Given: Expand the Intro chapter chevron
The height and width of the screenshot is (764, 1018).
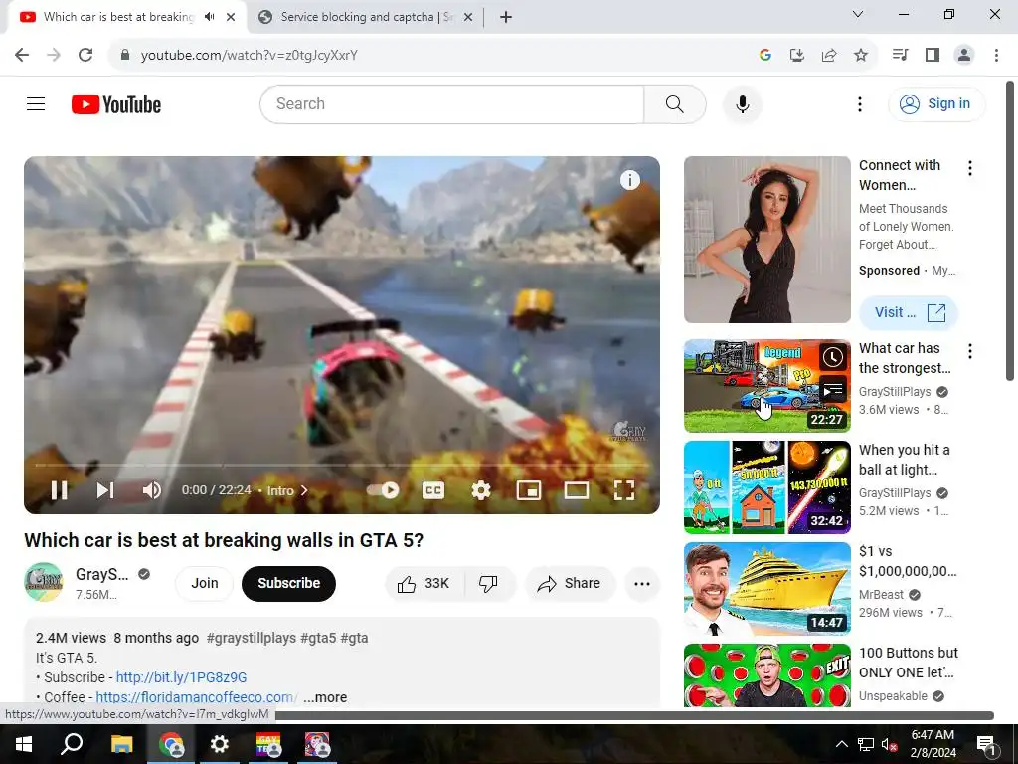Looking at the screenshot, I should (304, 490).
